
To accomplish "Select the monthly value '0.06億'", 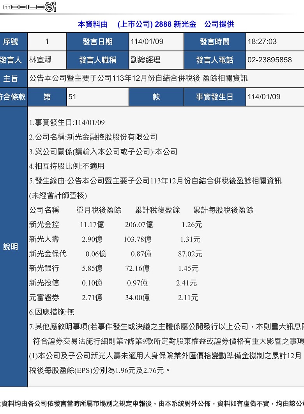I will point(96,254).
